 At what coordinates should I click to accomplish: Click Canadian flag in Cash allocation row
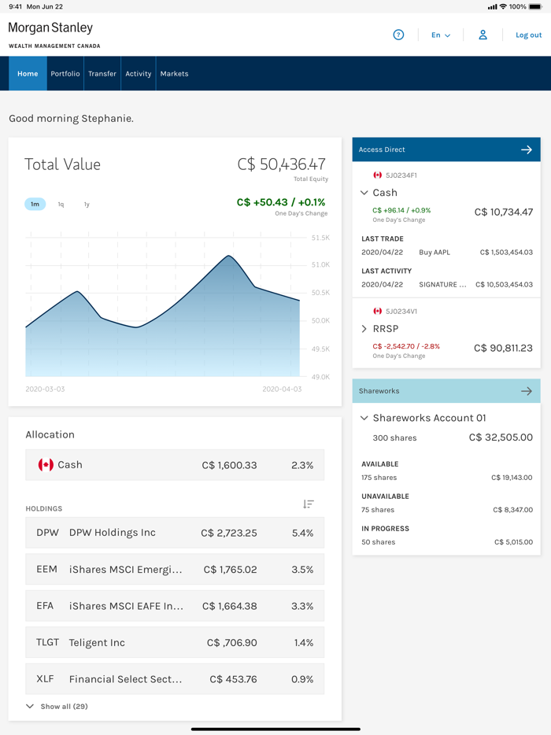pyautogui.click(x=46, y=465)
